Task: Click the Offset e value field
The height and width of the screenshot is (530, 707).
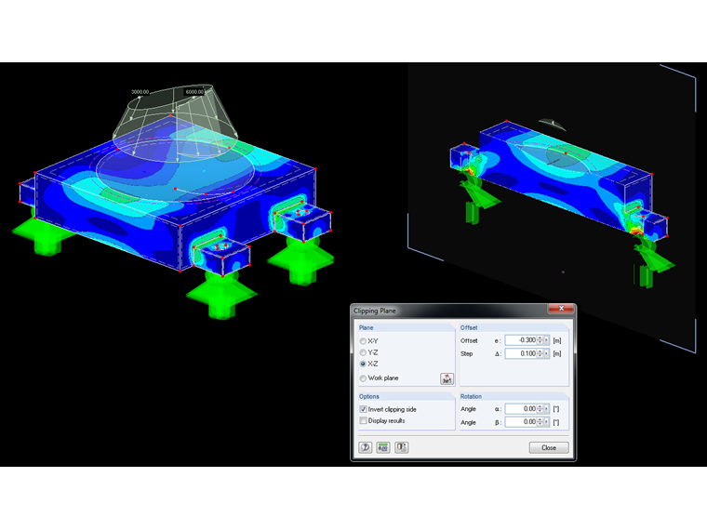Action: click(521, 340)
